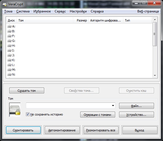The image size is (163, 141).
Task: Select the K: drive slot icon
Action: click(x=10, y=60)
